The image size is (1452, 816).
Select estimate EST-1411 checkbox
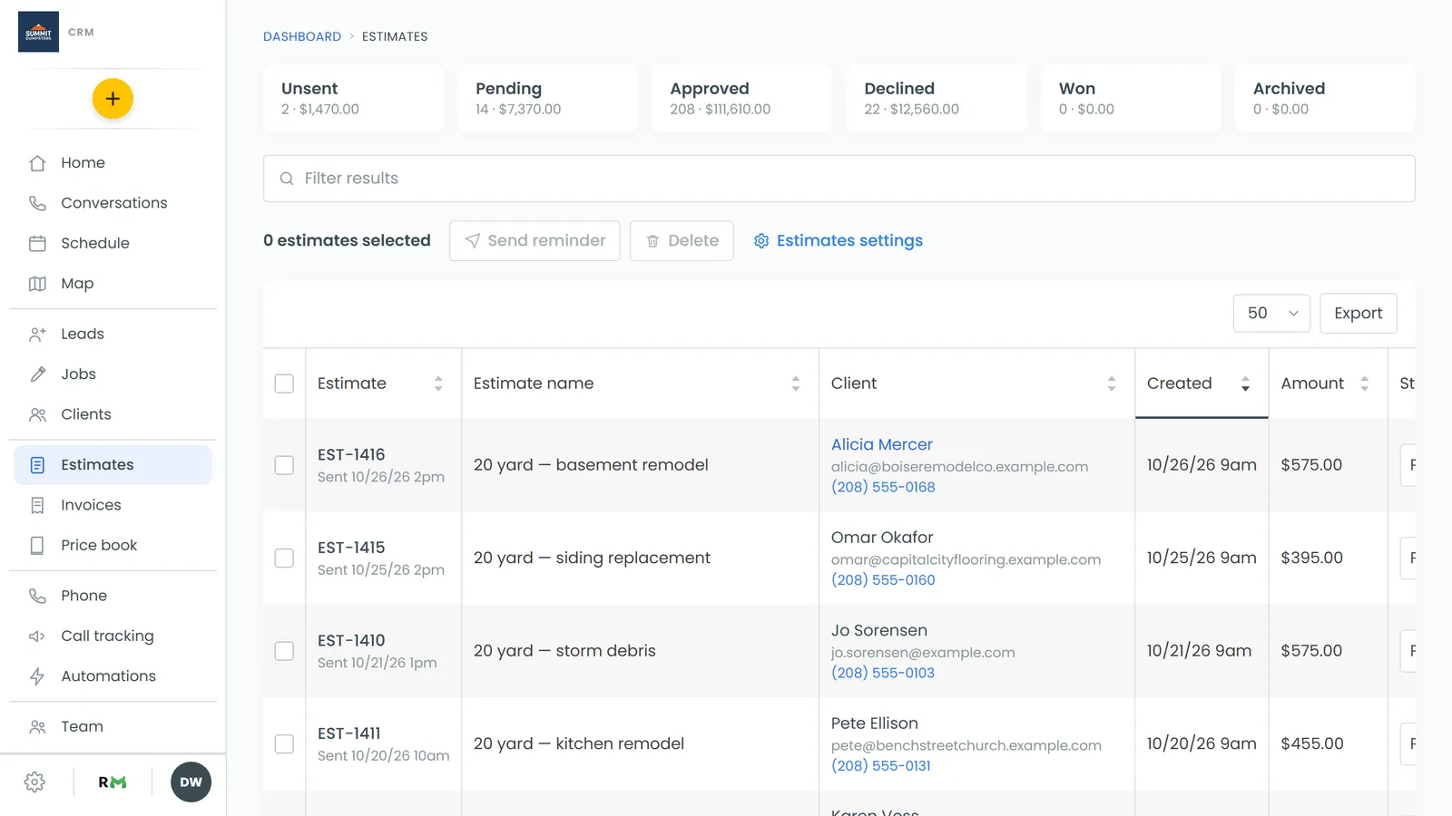point(284,744)
